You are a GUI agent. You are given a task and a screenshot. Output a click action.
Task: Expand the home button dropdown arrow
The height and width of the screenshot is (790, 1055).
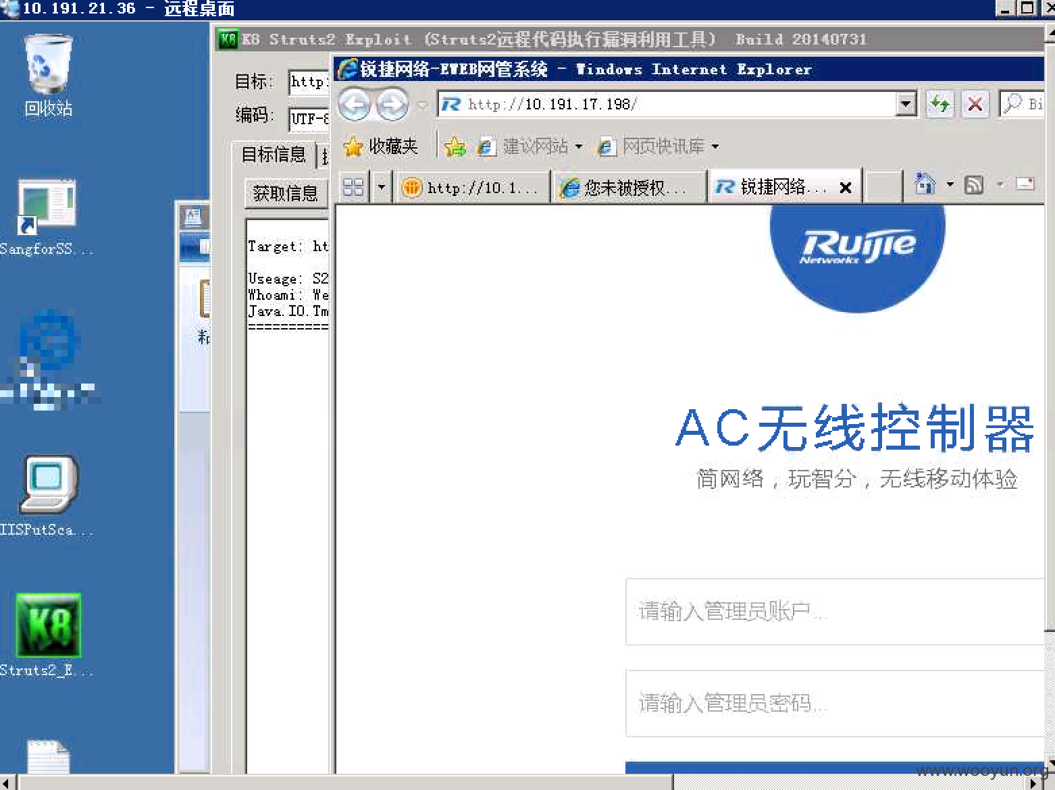950,184
